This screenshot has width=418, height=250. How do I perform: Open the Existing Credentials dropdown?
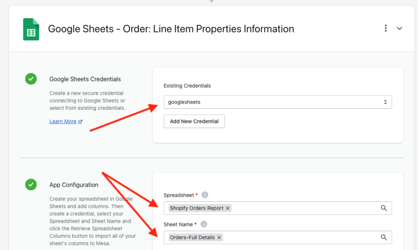click(x=278, y=102)
